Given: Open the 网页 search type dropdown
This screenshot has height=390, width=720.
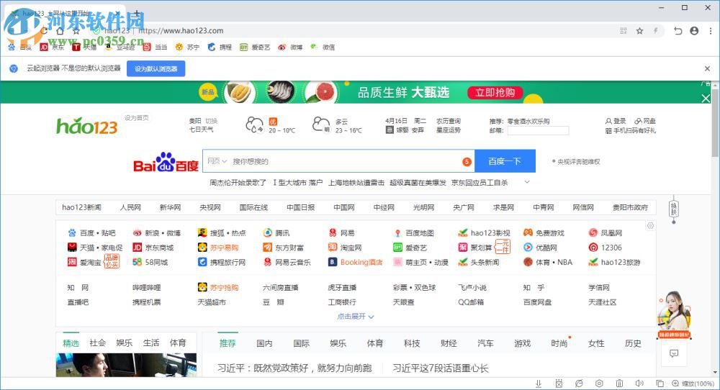Looking at the screenshot, I should pos(217,161).
